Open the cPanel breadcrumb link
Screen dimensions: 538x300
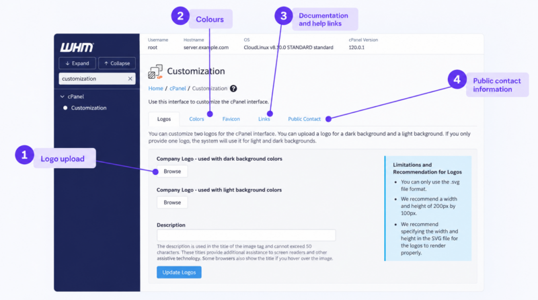click(178, 89)
